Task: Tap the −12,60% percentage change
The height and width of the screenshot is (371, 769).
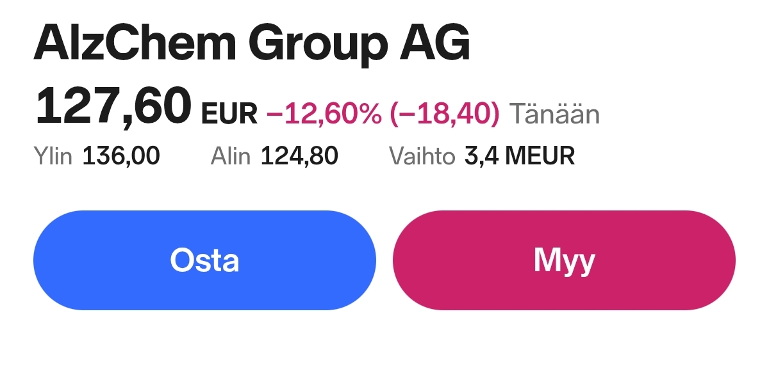Action: tap(324, 114)
